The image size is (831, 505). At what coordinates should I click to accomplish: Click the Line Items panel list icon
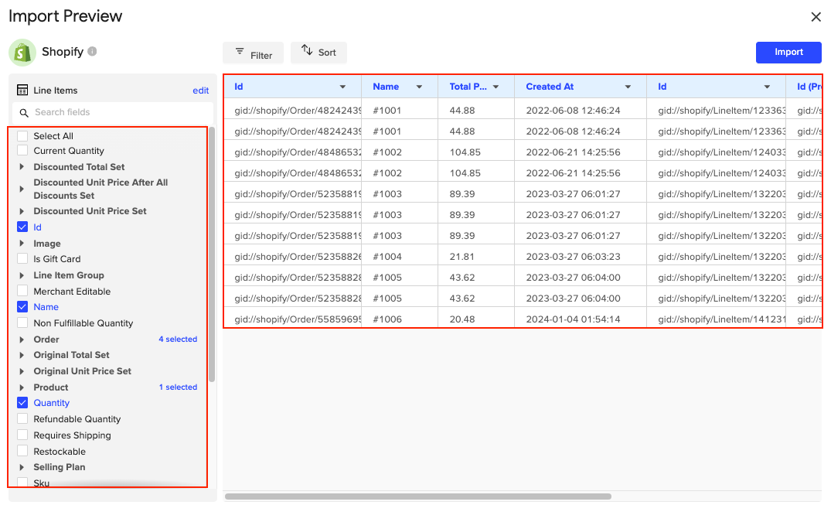(24, 90)
